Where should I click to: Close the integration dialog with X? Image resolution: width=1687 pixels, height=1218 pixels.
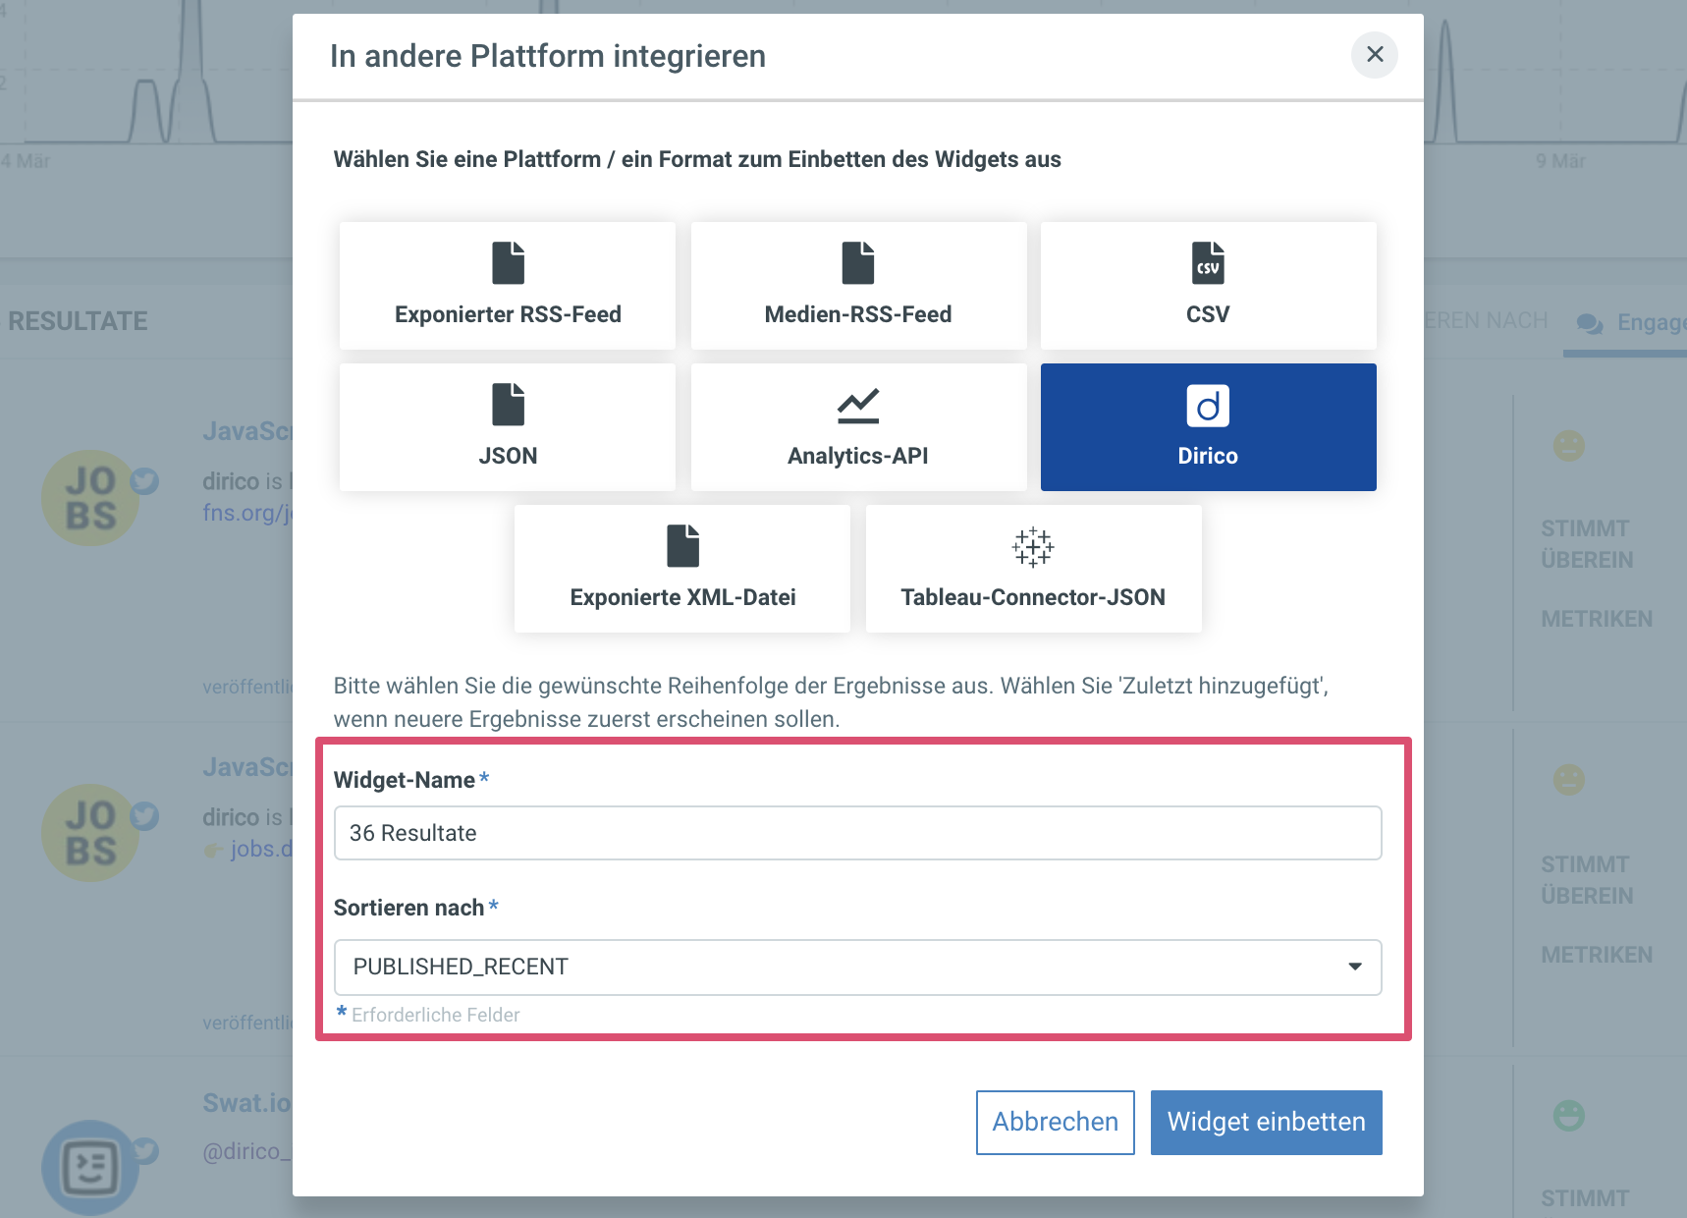point(1375,55)
